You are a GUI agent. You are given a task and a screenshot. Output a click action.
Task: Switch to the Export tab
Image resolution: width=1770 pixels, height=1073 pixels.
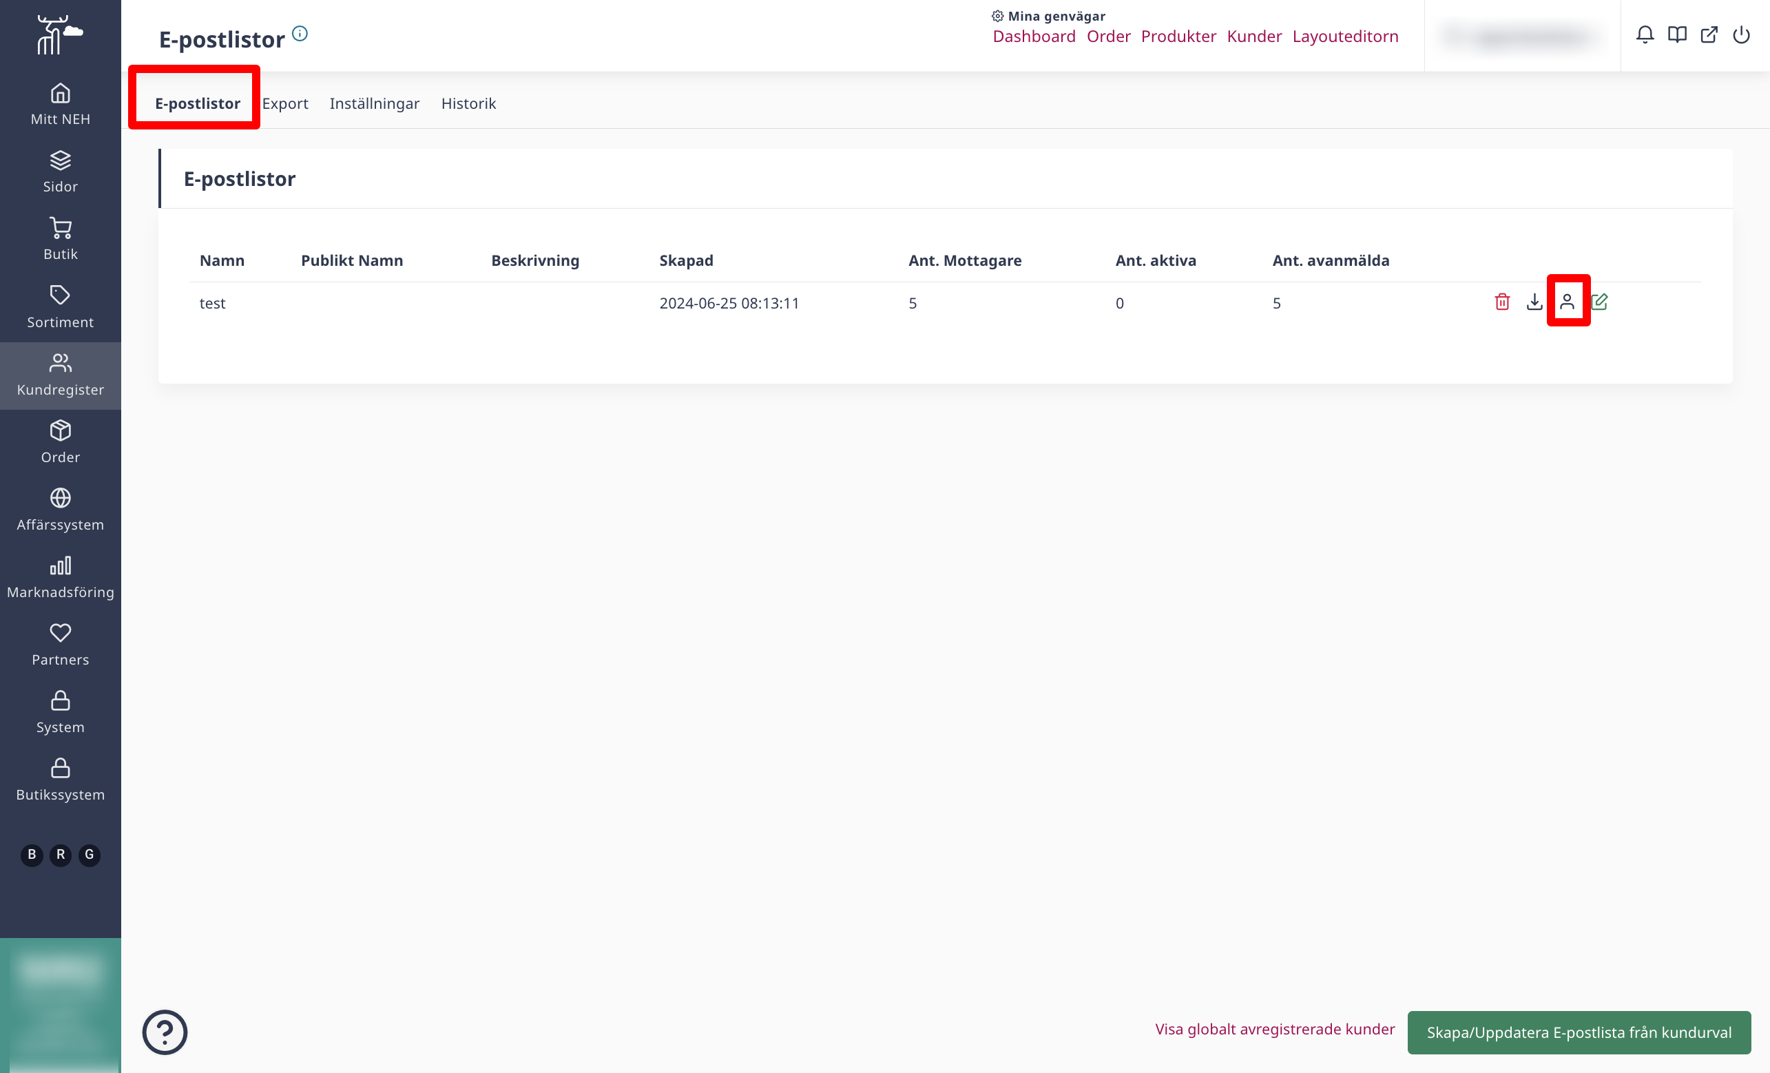(x=285, y=103)
